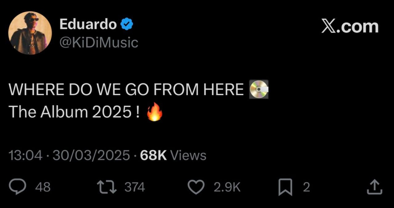The height and width of the screenshot is (208, 394).
Task: Click the 2.9K likes count
Action: coord(227,187)
